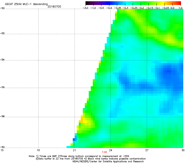
Task: Click the latitude label -50
Action: [2, 8]
